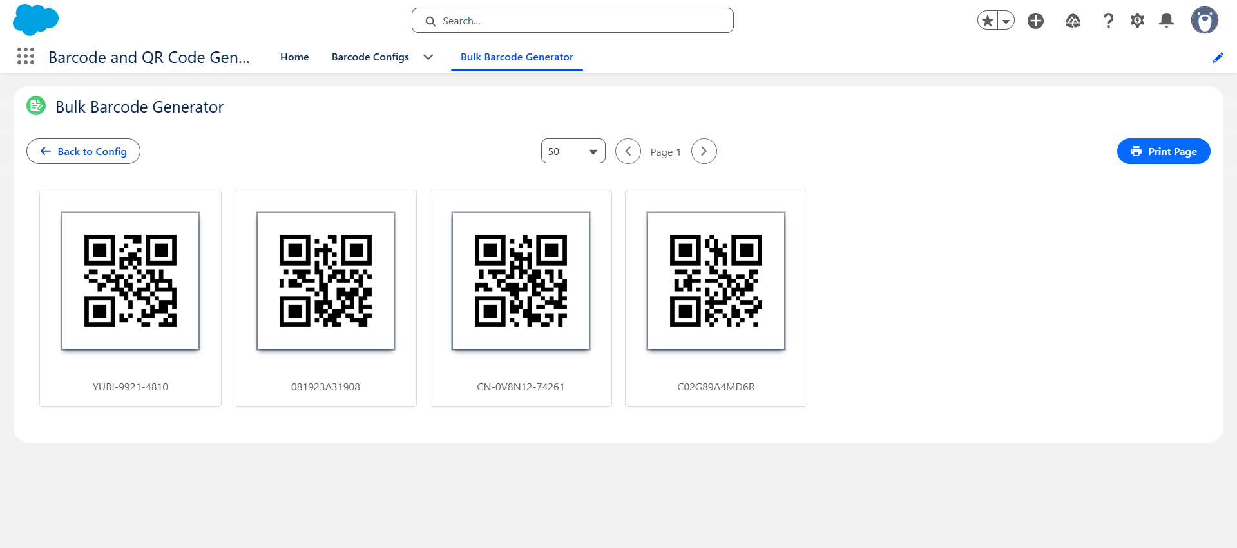Click the QR code for YUBI-9921-4810
Screen dimensions: 1237x548
(130, 280)
